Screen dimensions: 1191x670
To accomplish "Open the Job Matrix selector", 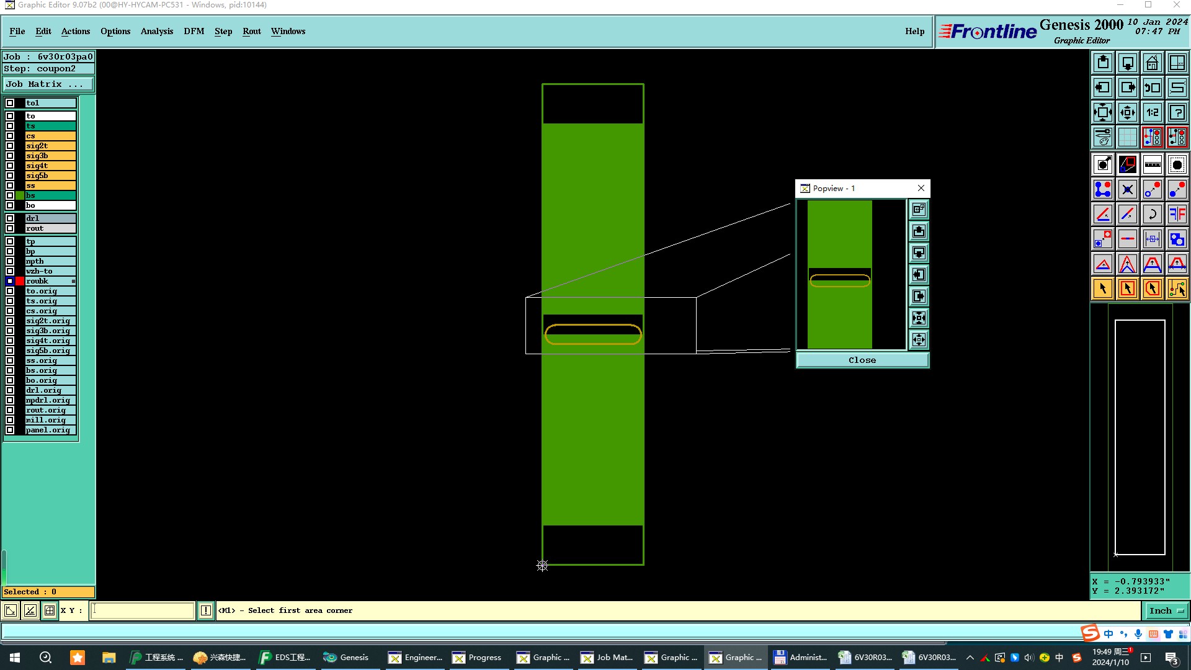I will tap(48, 84).
